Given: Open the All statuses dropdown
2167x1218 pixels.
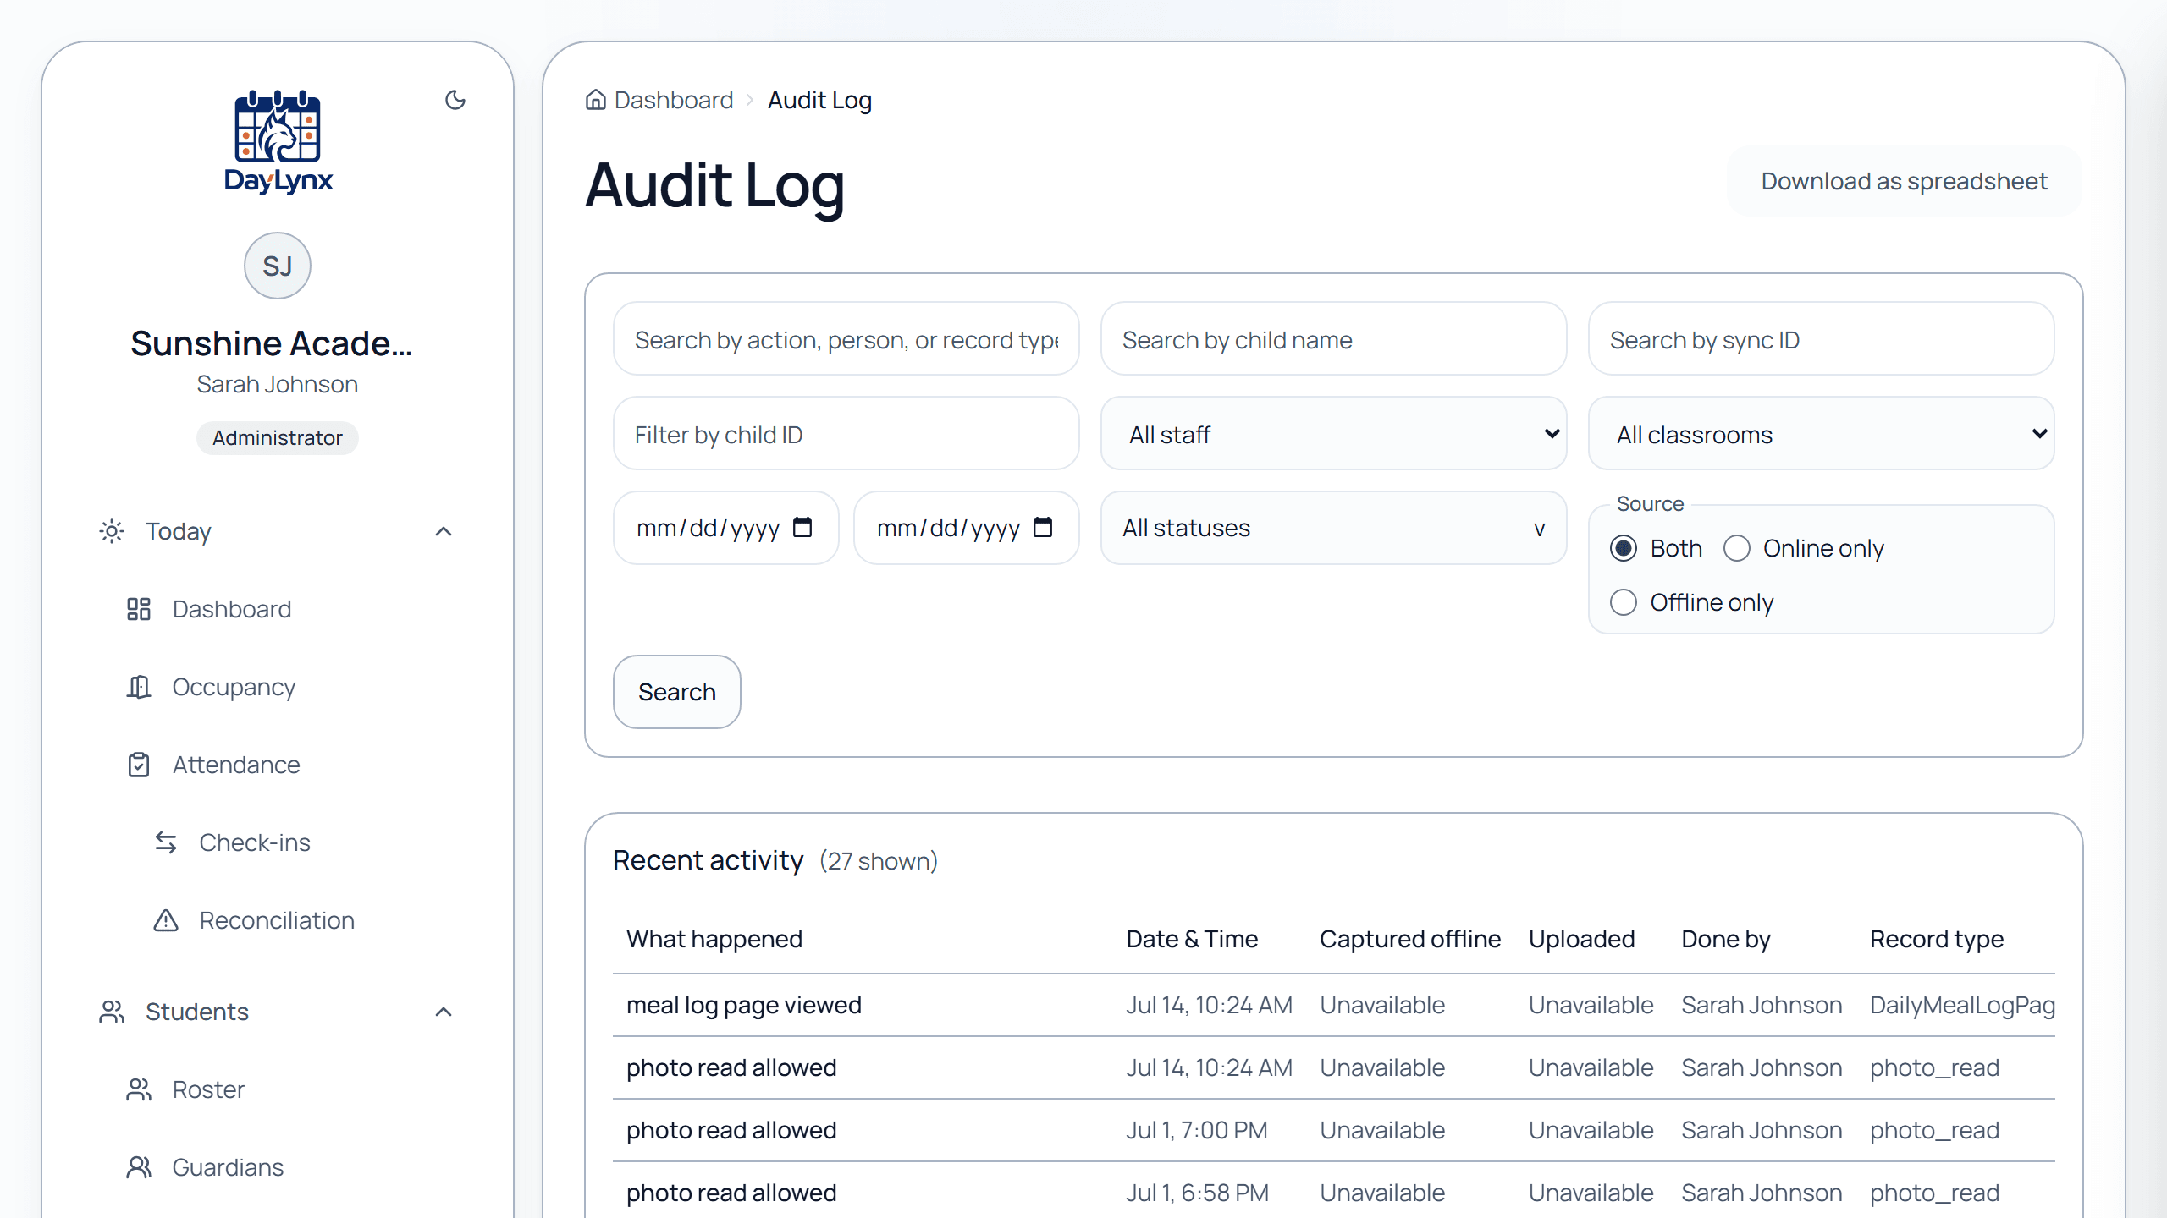Looking at the screenshot, I should pyautogui.click(x=1334, y=528).
